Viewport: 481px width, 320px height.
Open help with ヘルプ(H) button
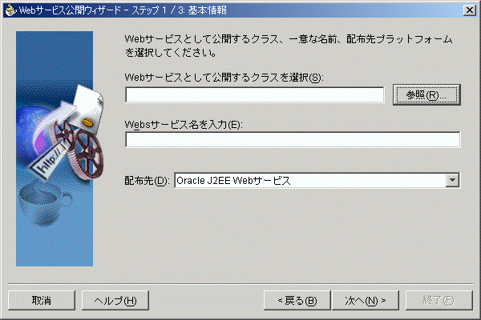pos(115,301)
